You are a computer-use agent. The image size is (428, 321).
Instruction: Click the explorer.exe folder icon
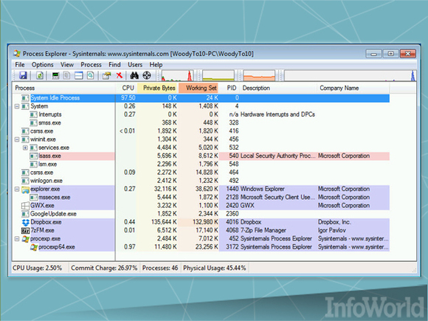[x=26, y=189]
